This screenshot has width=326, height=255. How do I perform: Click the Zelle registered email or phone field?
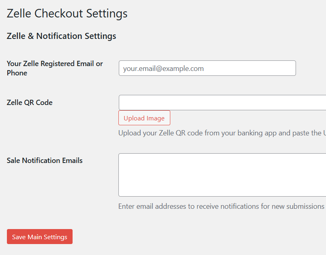[x=207, y=68]
